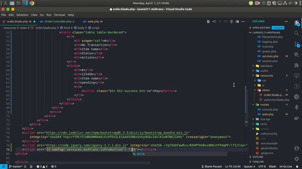Viewport: 302px width, 169px height.
Task: Open the Explorer view in the activity bar
Action: click(x=297, y=23)
